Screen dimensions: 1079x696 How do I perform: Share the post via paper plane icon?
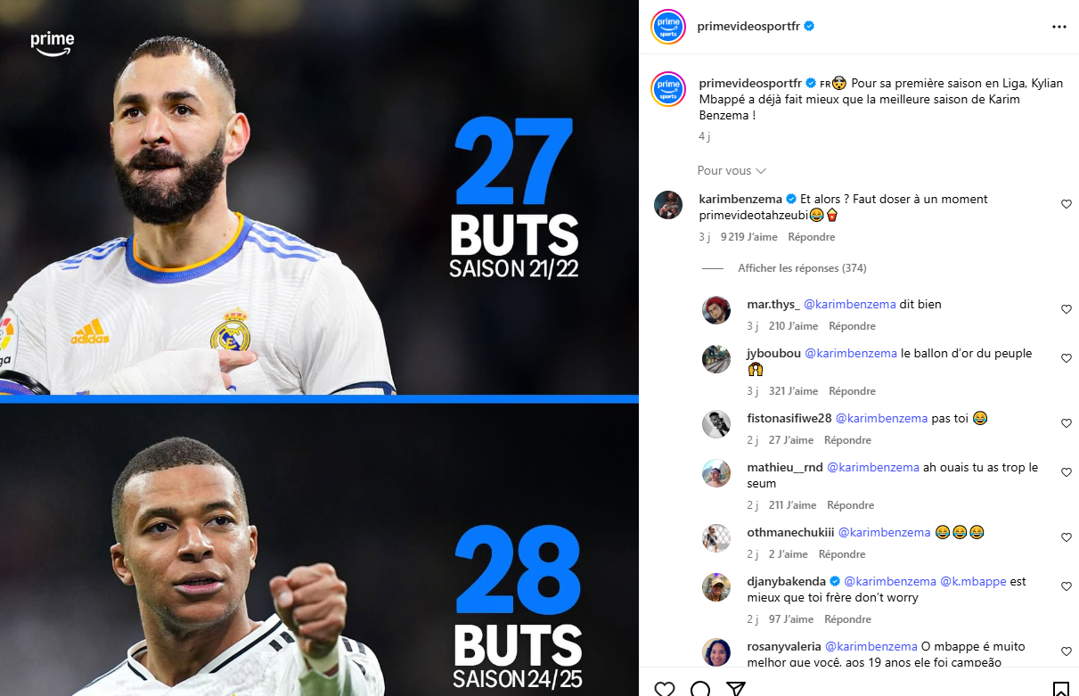click(x=735, y=689)
